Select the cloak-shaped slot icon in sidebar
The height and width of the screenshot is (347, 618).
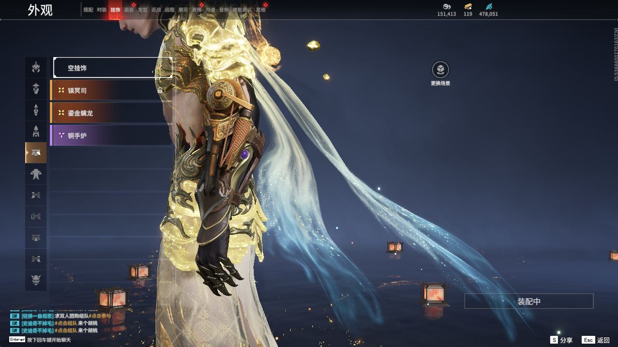(x=36, y=174)
